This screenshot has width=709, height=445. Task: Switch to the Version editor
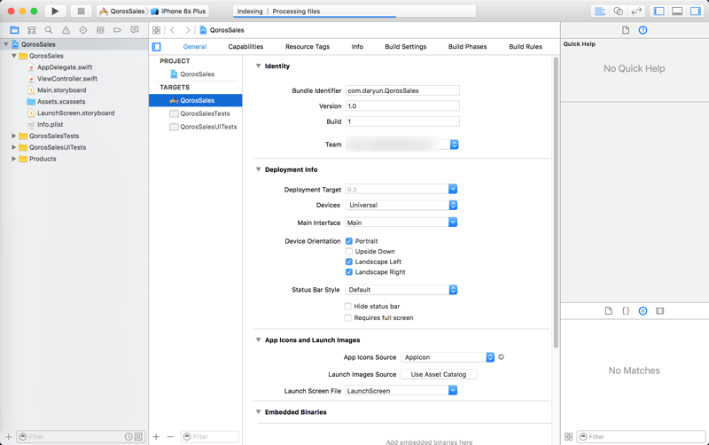[636, 12]
